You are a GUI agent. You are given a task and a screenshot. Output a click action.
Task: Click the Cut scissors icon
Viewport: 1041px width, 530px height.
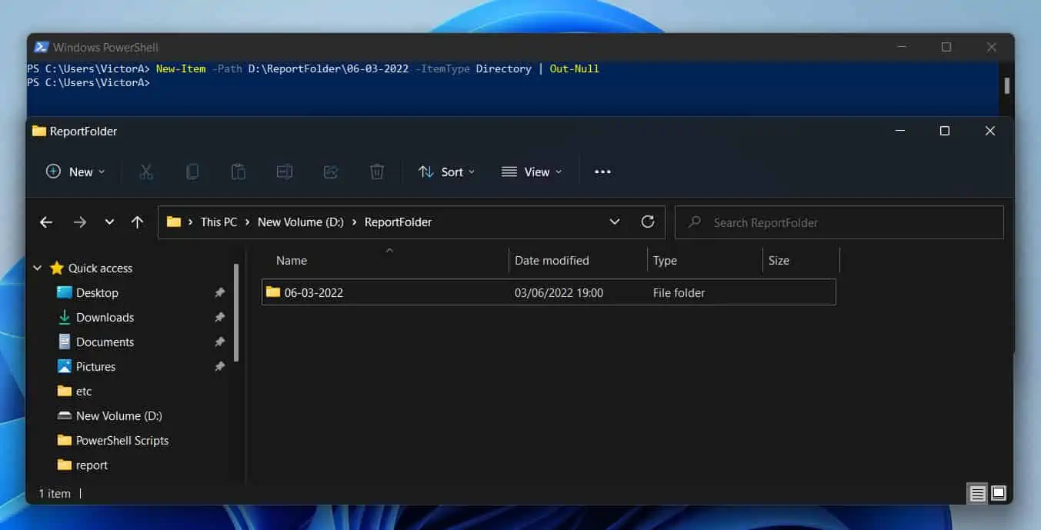(146, 172)
